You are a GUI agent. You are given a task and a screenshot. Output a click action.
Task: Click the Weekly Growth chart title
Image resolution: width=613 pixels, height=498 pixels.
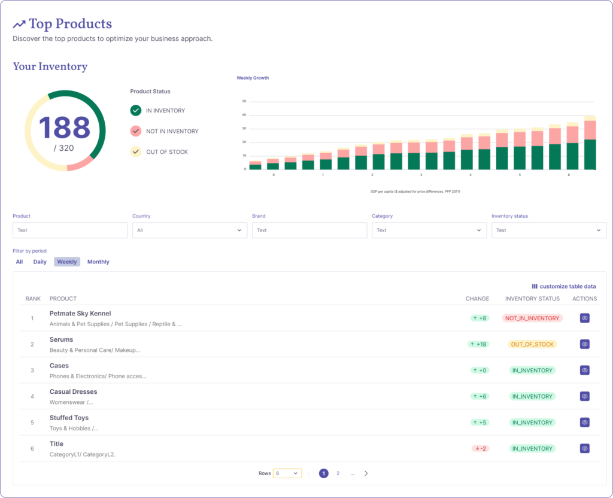tap(253, 78)
